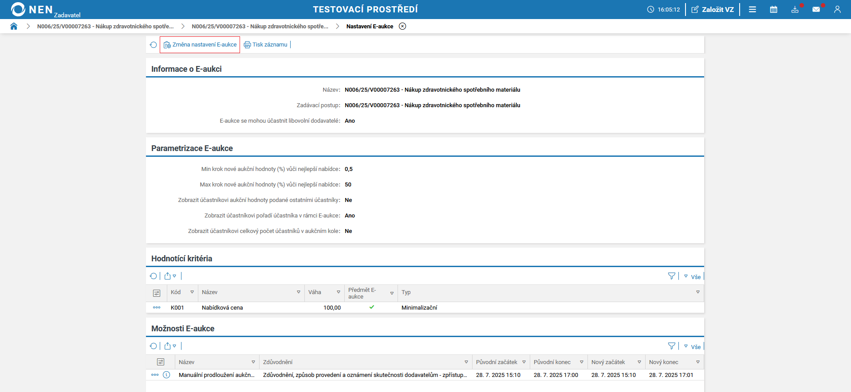Click the refresh icon in top toolbar
851x392 pixels.
tap(153, 45)
